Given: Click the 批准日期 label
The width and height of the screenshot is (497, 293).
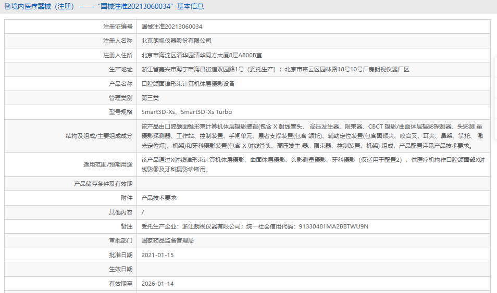Looking at the screenshot, I should pos(120,255).
